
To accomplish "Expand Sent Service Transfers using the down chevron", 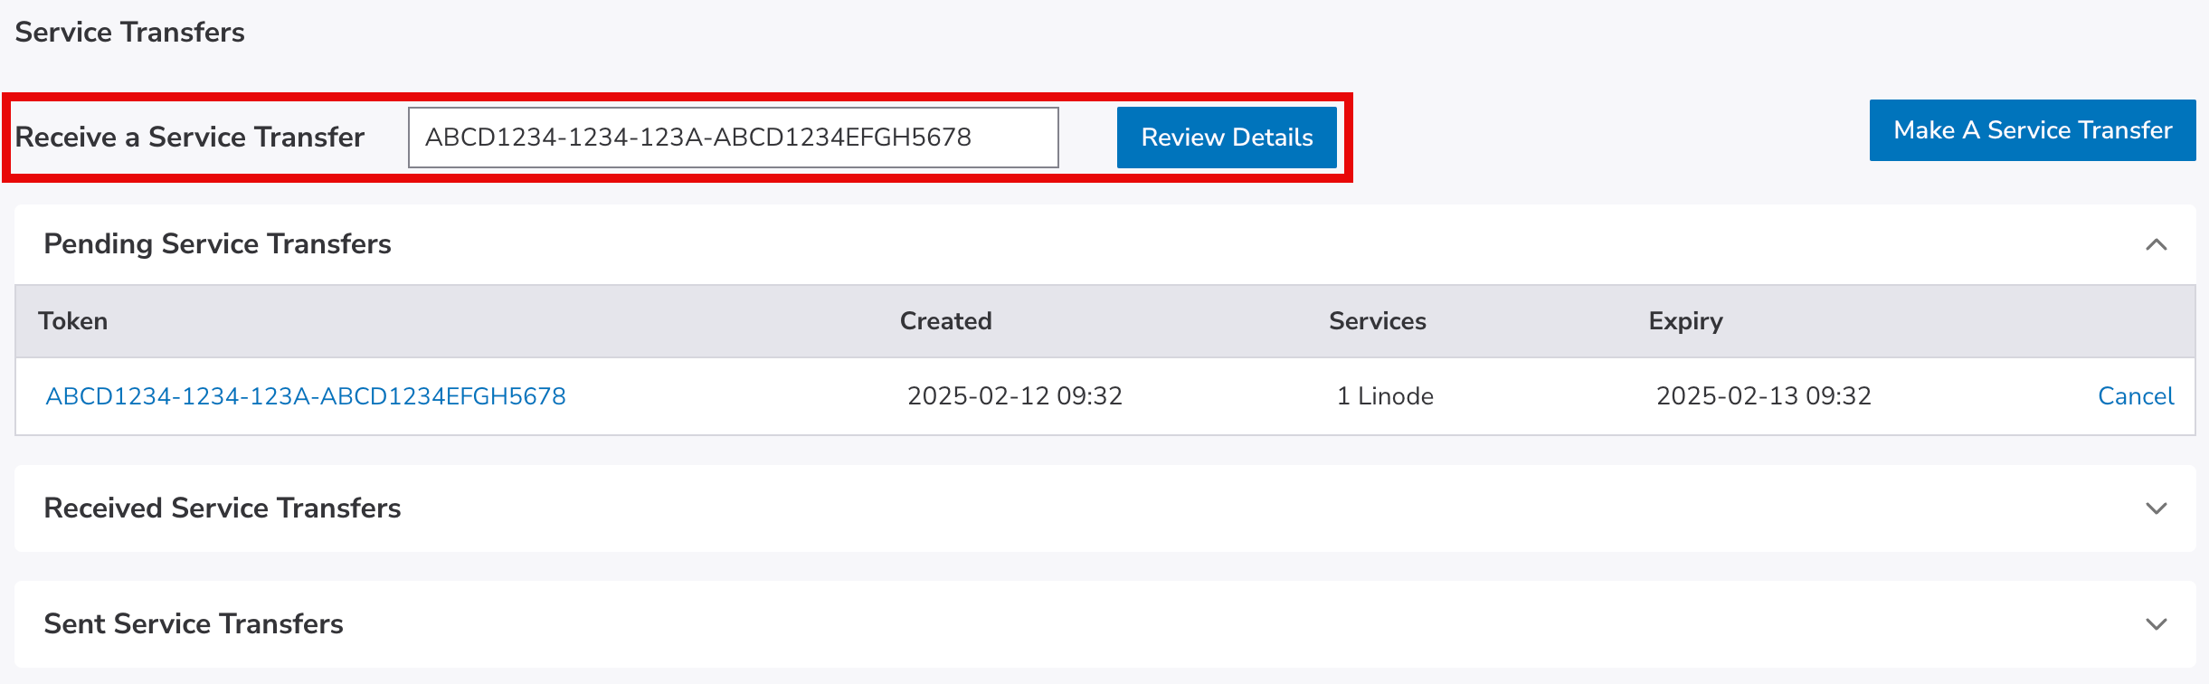I will (x=2156, y=624).
